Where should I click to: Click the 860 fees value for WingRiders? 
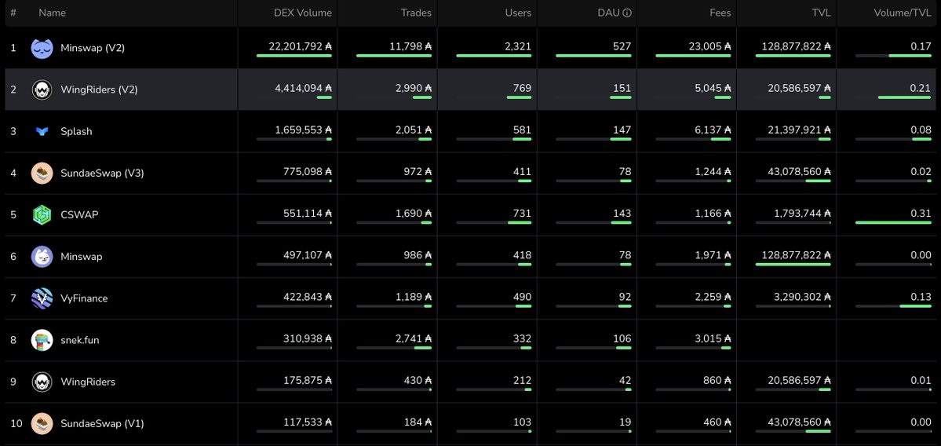[717, 380]
